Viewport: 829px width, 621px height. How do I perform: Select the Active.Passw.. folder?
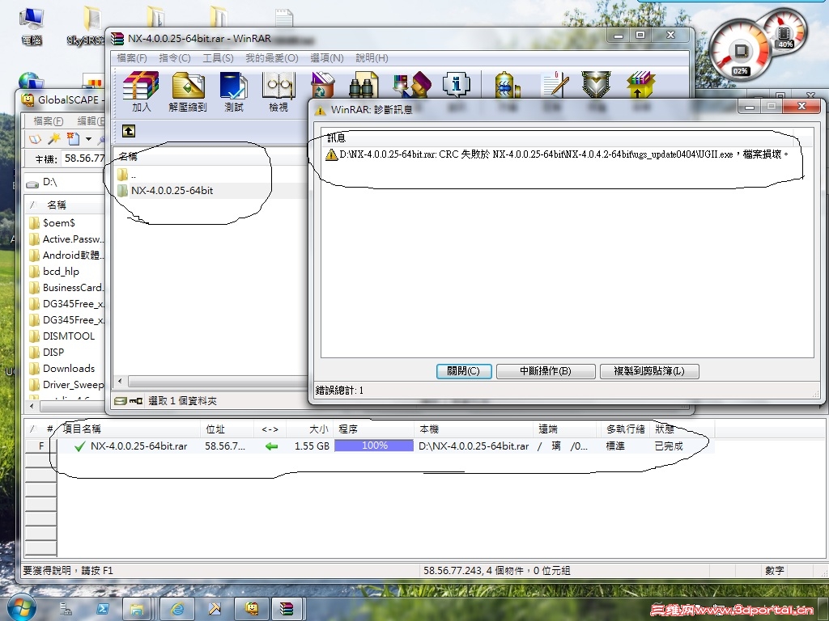click(68, 239)
